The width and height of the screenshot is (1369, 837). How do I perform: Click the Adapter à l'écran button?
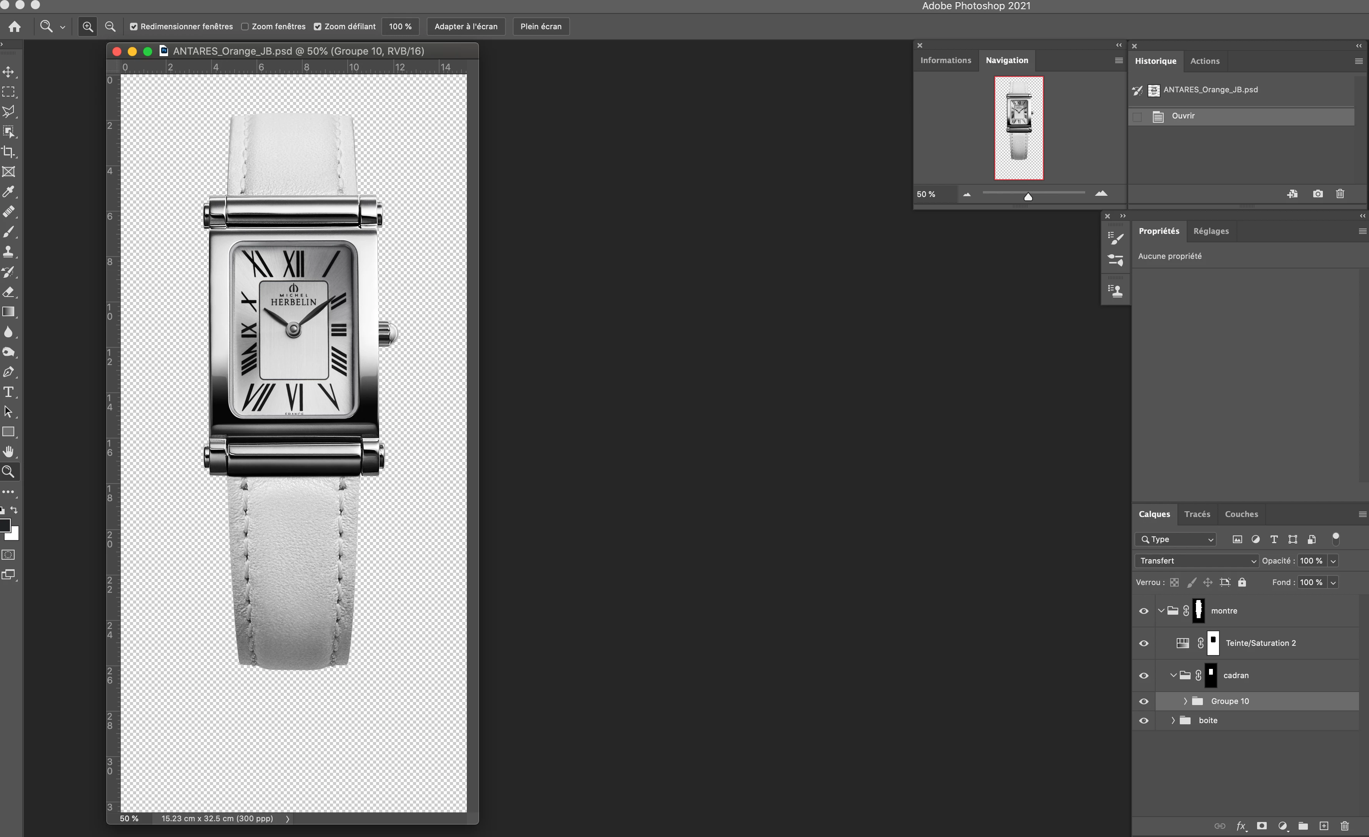point(466,27)
